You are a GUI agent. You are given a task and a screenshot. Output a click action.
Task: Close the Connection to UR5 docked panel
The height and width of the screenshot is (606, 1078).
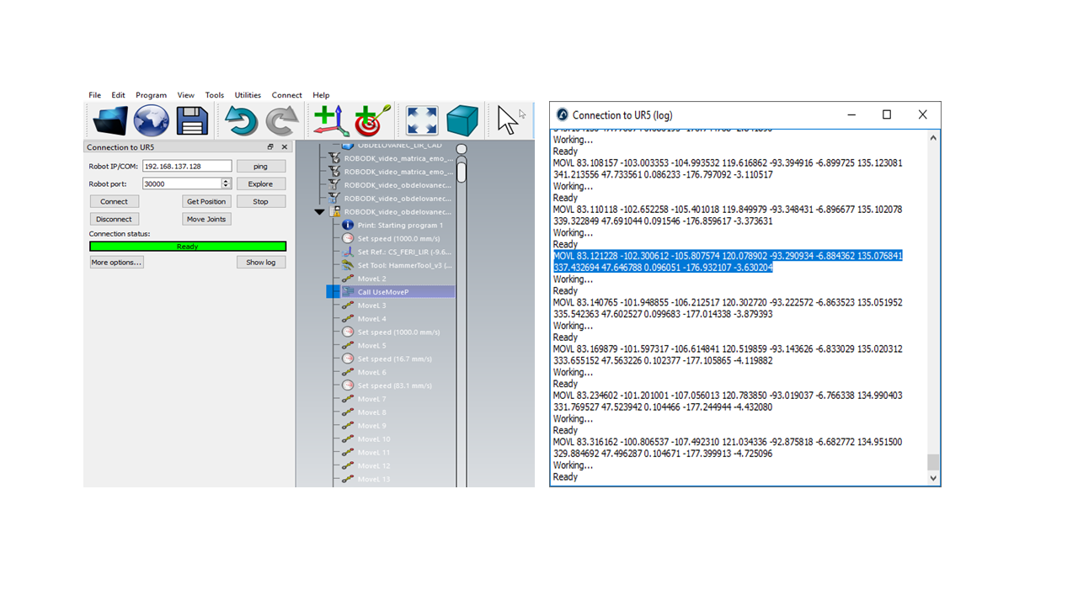pyautogui.click(x=285, y=147)
